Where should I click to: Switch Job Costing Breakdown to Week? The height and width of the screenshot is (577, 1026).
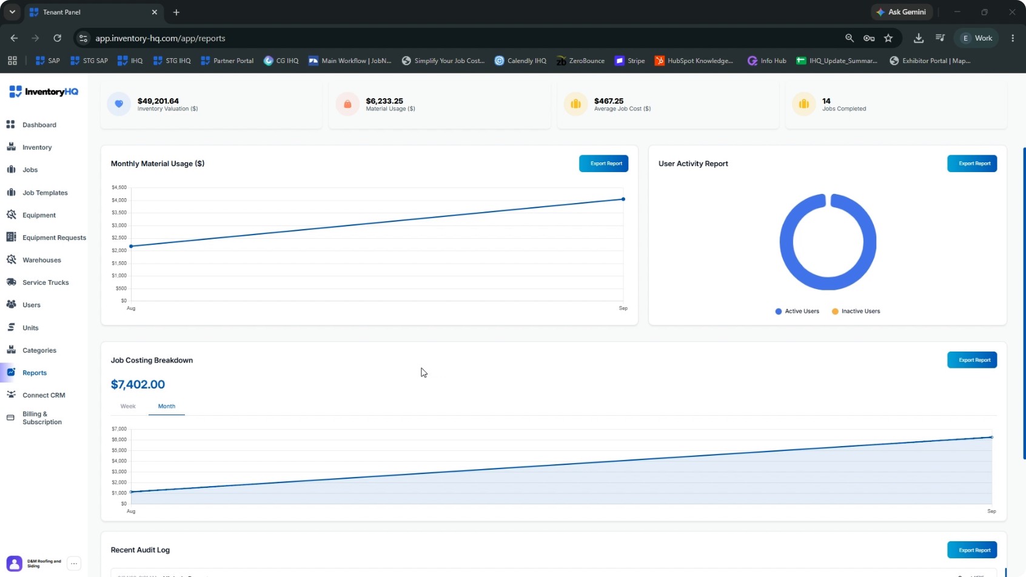(x=128, y=407)
